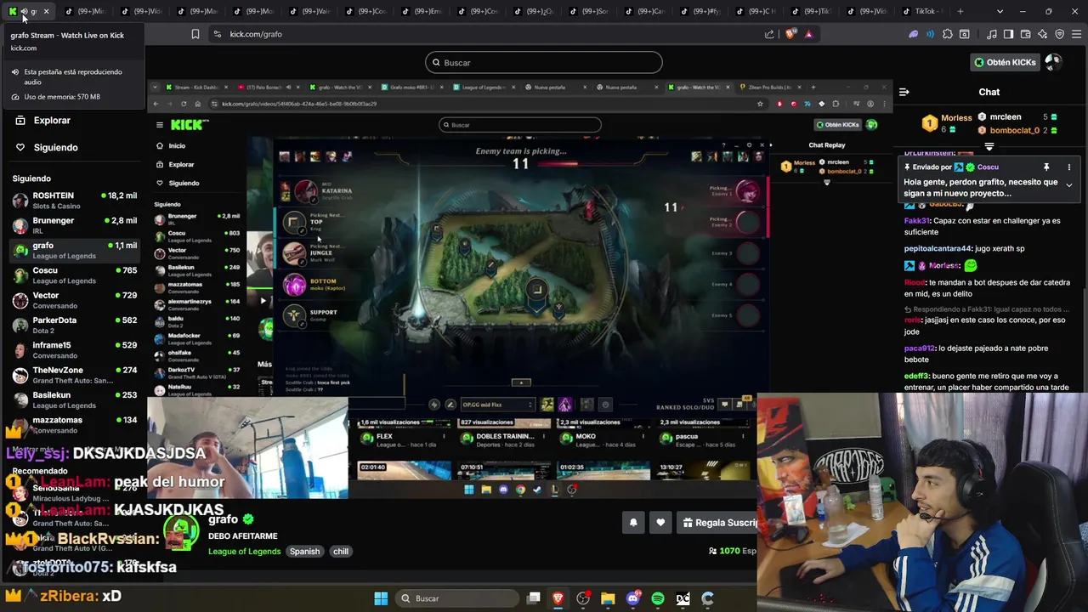Image resolution: width=1088 pixels, height=612 pixels.
Task: Open Siguiendo in Kick sidebar
Action: pos(55,147)
